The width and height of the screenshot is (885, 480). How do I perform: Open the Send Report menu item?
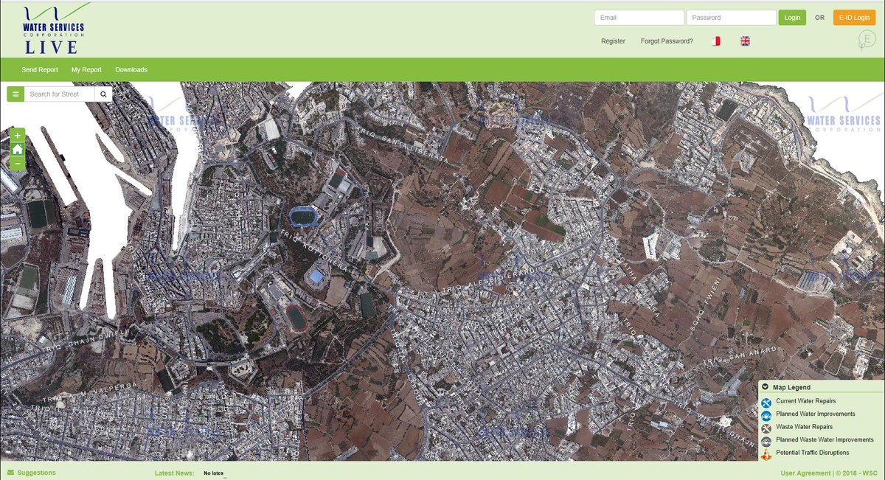pyautogui.click(x=40, y=70)
